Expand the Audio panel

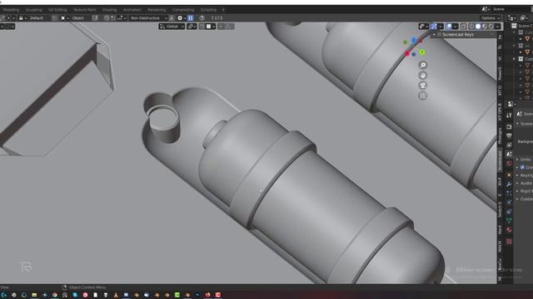click(x=524, y=183)
